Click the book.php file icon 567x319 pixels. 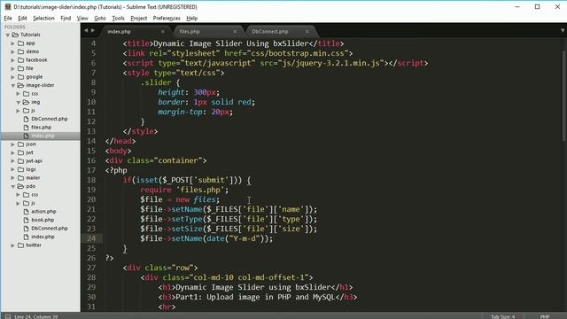point(26,220)
